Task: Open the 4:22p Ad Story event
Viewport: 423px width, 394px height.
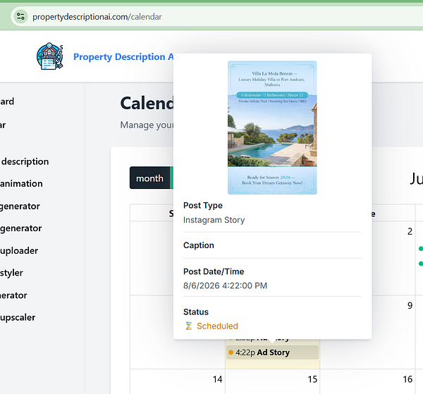Action: 272,352
